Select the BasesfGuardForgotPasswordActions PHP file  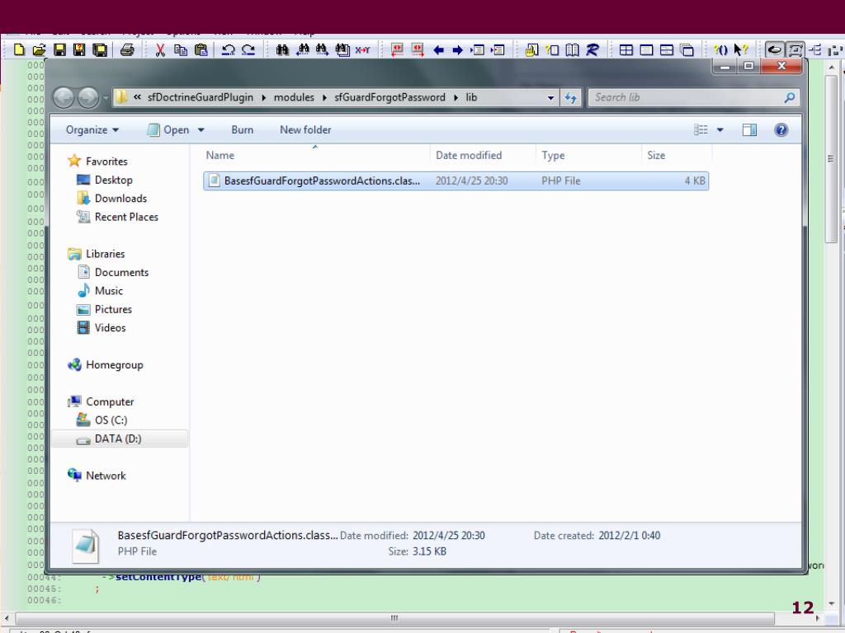pyautogui.click(x=322, y=181)
